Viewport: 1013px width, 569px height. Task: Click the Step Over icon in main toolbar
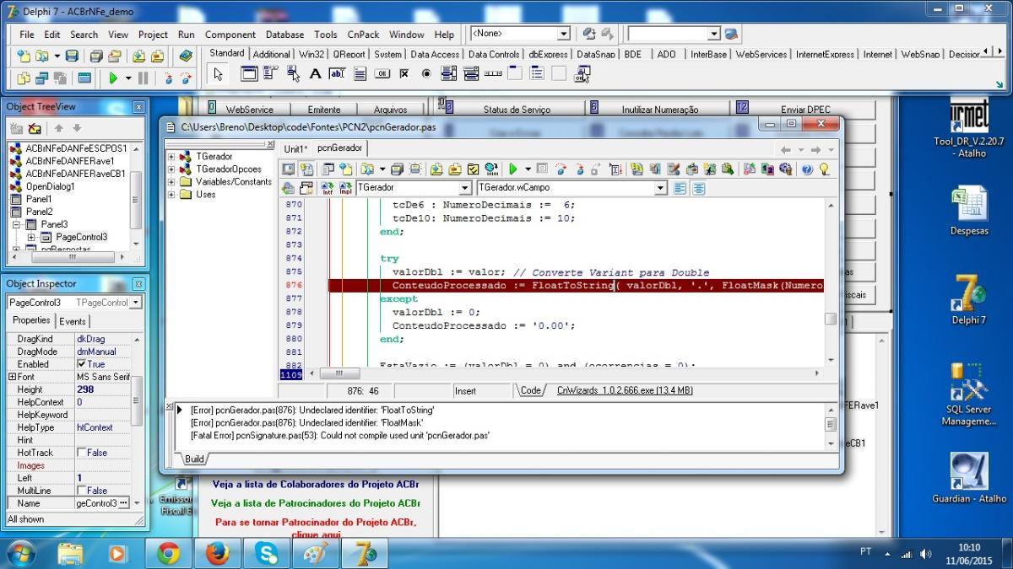[186, 78]
